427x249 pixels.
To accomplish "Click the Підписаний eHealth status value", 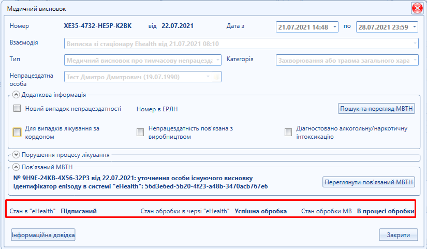I will (79, 211).
